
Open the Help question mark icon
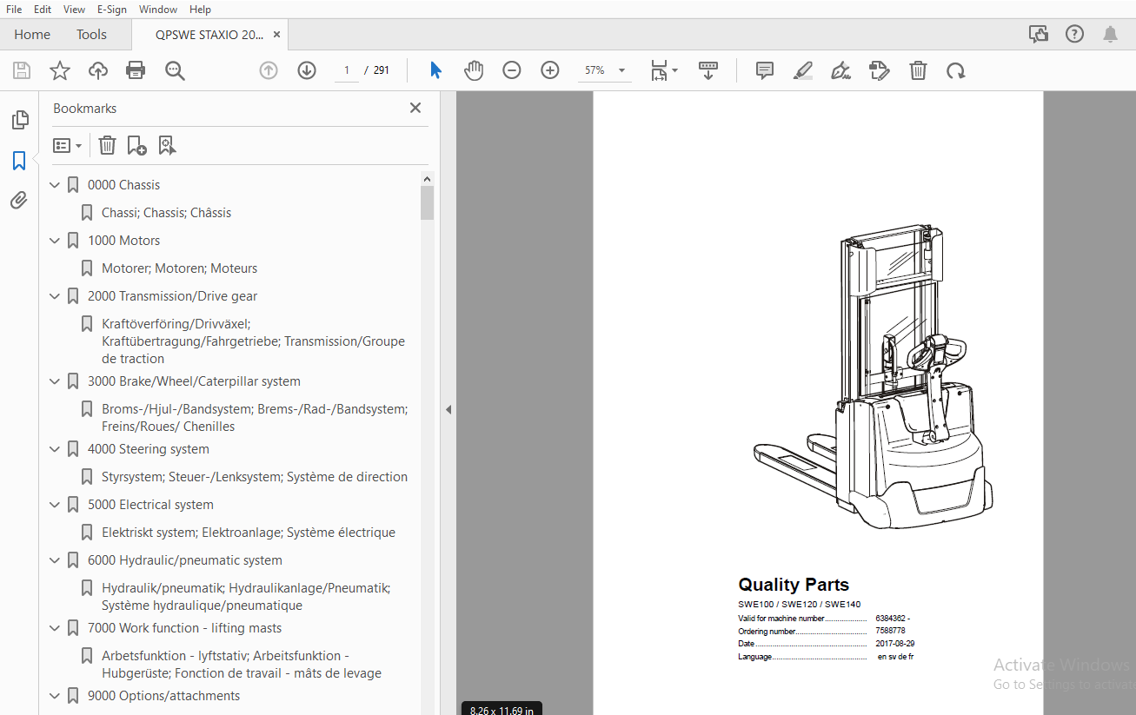tap(1075, 34)
